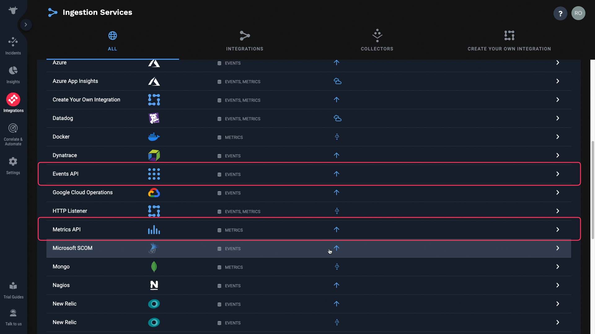Click the Events API dots icon
595x334 pixels.
pos(154,174)
